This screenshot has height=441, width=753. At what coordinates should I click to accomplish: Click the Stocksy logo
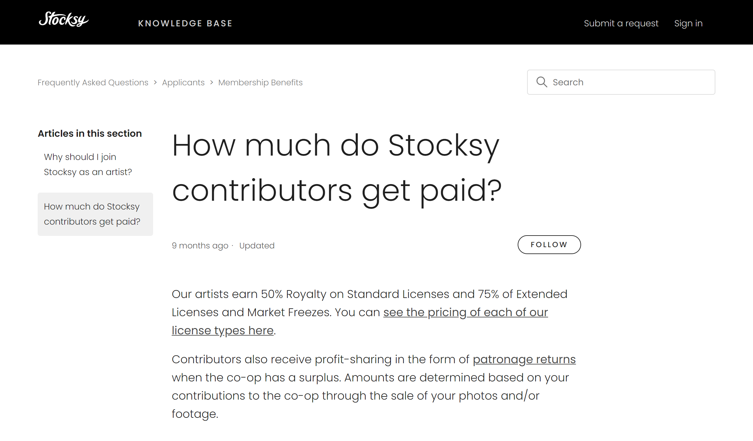pyautogui.click(x=63, y=19)
